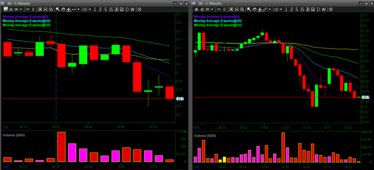Activate the crosshair tool in 1 Minute chart
The height and width of the screenshot is (170, 374).
point(260,9)
